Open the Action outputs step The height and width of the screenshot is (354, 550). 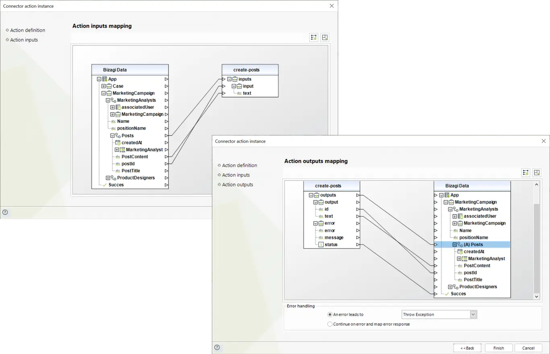238,184
